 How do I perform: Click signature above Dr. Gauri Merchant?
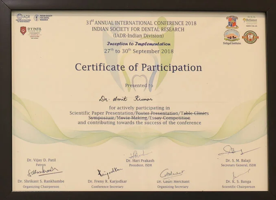point(172,174)
